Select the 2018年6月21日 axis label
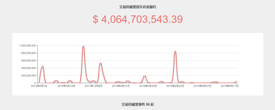Image resolution: width=275 pixels, height=110 pixels. 121,86
